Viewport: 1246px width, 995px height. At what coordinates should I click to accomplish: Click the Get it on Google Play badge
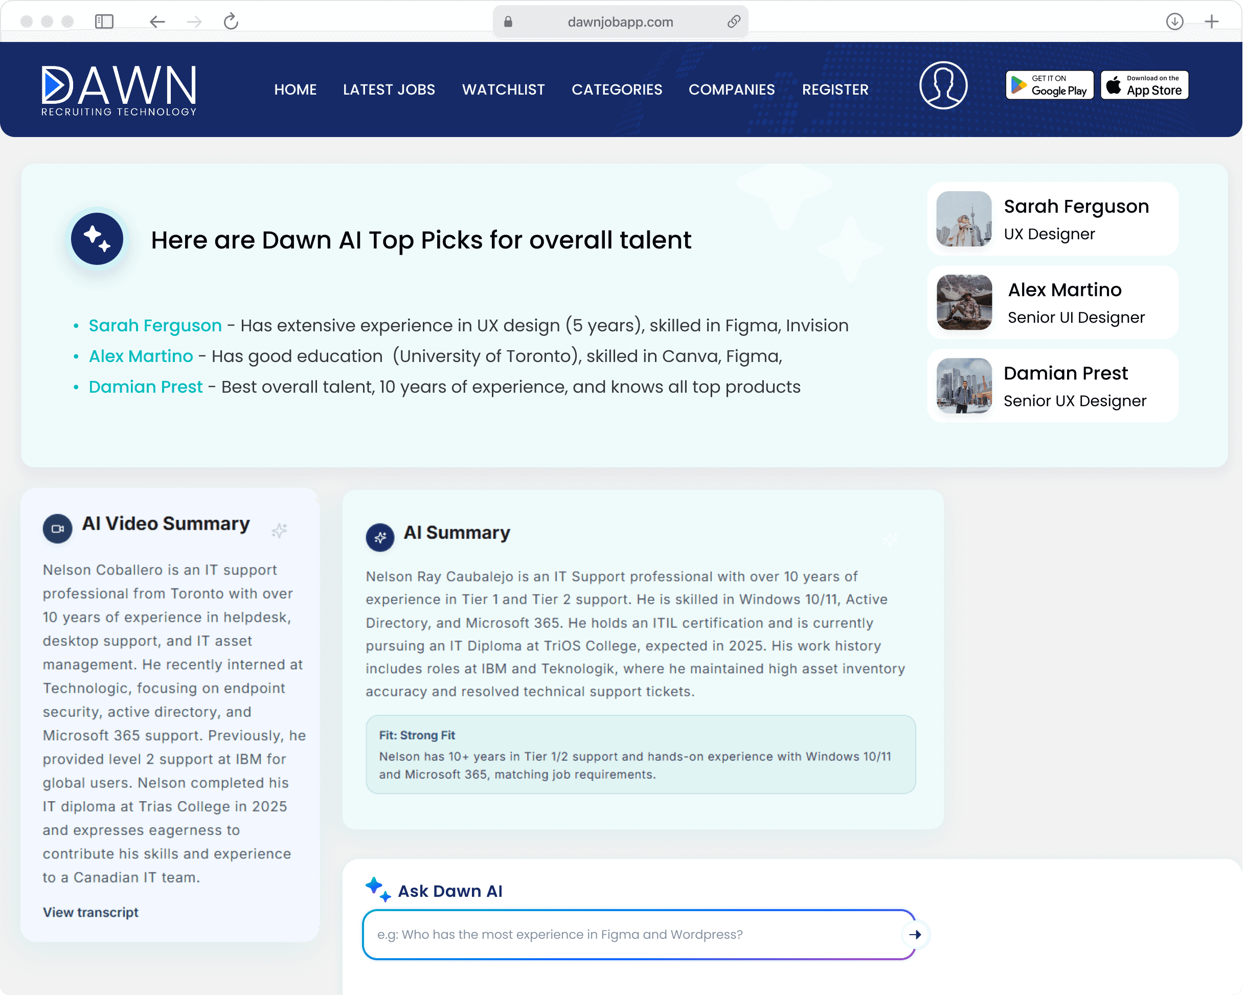pos(1049,85)
